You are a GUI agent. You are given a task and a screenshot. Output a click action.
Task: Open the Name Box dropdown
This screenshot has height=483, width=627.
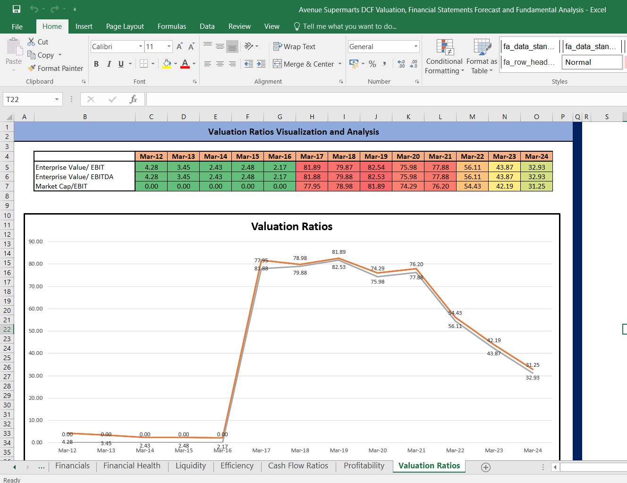57,99
